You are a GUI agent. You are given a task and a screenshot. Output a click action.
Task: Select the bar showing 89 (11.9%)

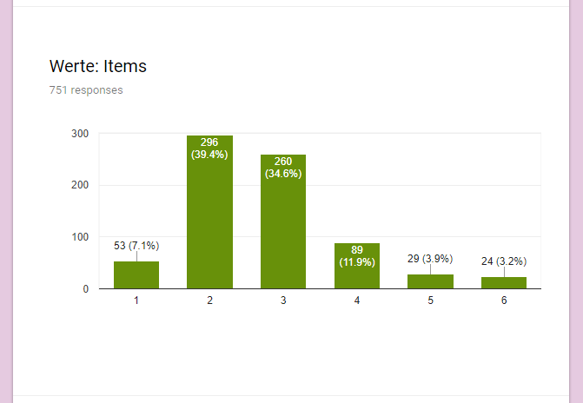coord(357,266)
